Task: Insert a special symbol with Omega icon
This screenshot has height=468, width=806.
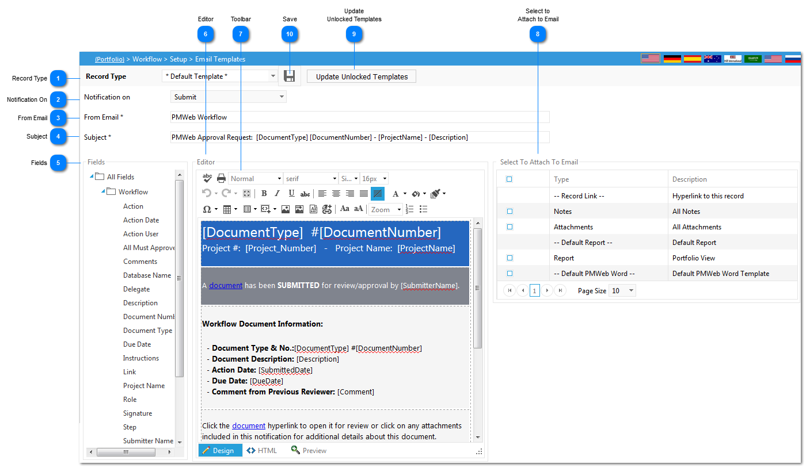Action: point(207,209)
